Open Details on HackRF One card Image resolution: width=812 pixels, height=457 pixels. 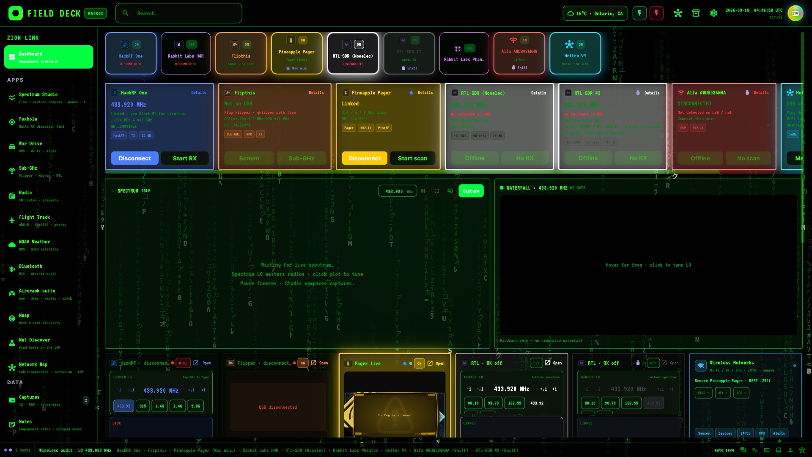(198, 93)
